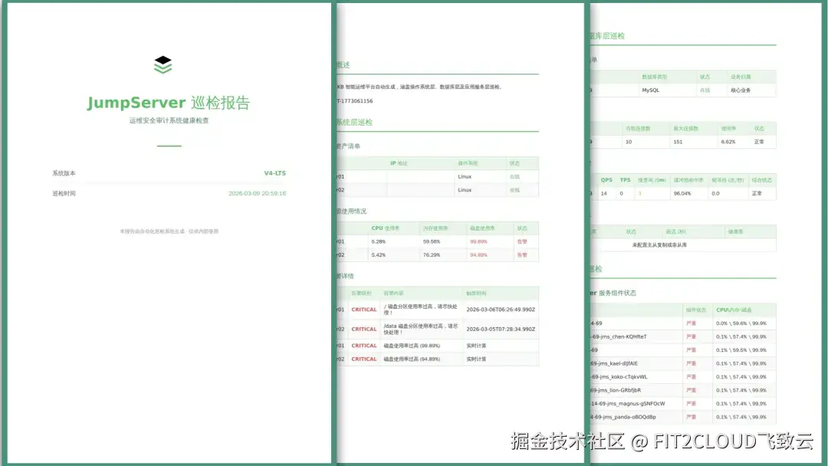Screen dimensions: 828x466
Task: Click the '数据库类型' column header
Action: click(x=654, y=77)
